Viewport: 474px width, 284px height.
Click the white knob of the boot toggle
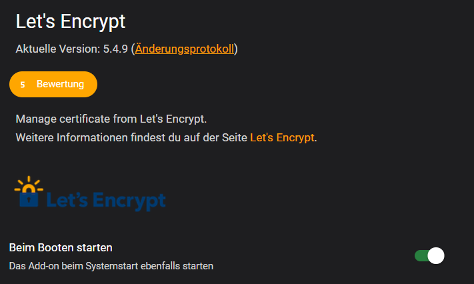click(x=436, y=256)
